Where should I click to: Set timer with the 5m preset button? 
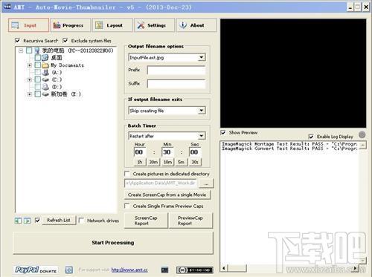[x=182, y=162]
